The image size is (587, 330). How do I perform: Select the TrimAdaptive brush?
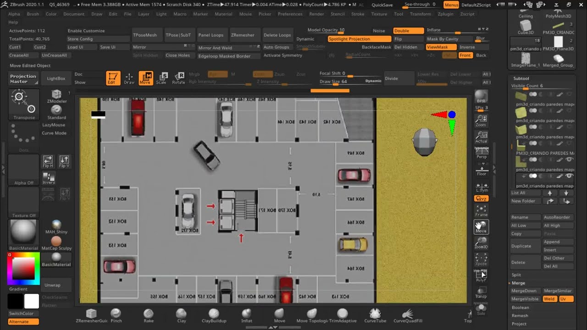(x=343, y=316)
